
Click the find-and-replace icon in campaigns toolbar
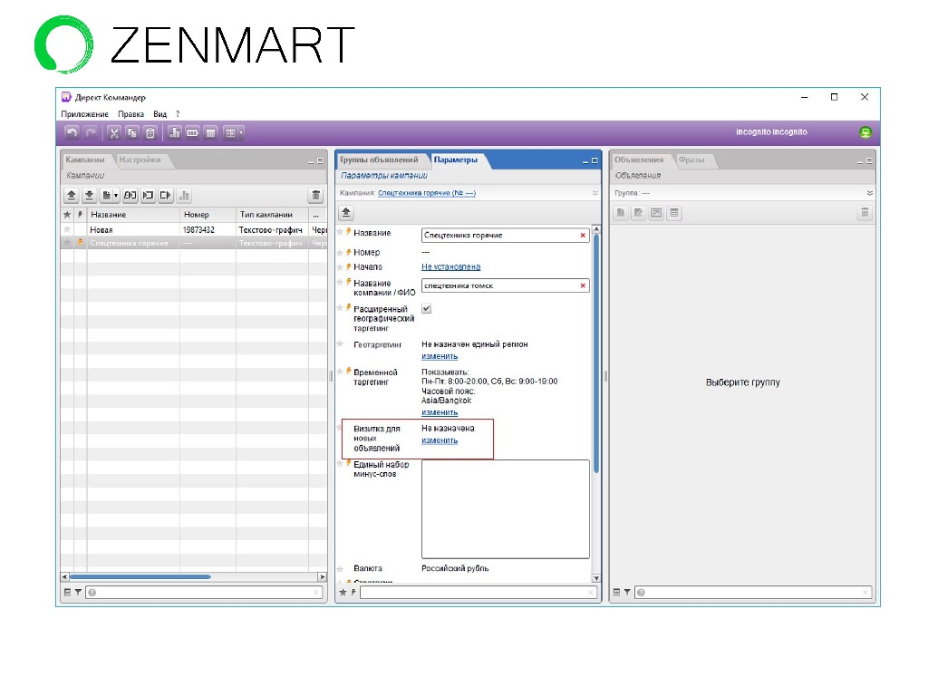coord(130,196)
